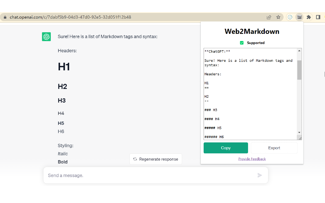Viewport: 325px width, 203px height.
Task: Click the padlock icon in the address bar
Action: 5,17
